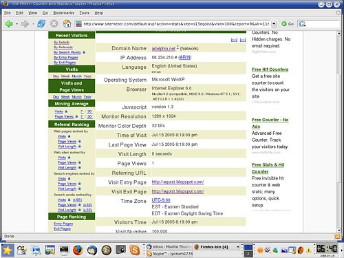Open the Bookmarks menu
The image size is (344, 258).
(x=63, y=13)
